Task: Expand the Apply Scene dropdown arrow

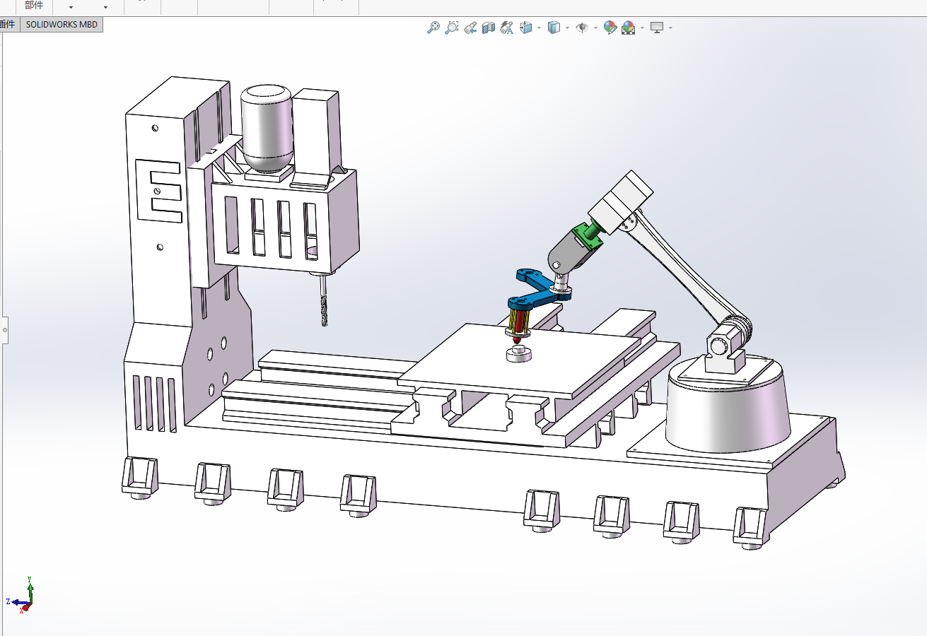Action: 642,28
